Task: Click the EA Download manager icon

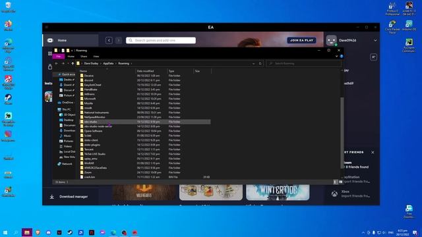Action: pyautogui.click(x=52, y=197)
